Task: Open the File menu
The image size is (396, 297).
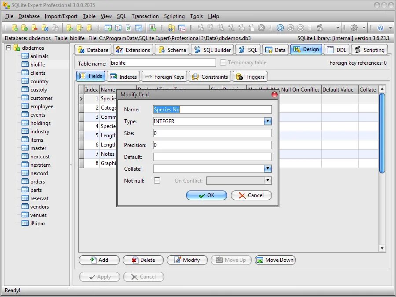Action: pyautogui.click(x=9, y=16)
